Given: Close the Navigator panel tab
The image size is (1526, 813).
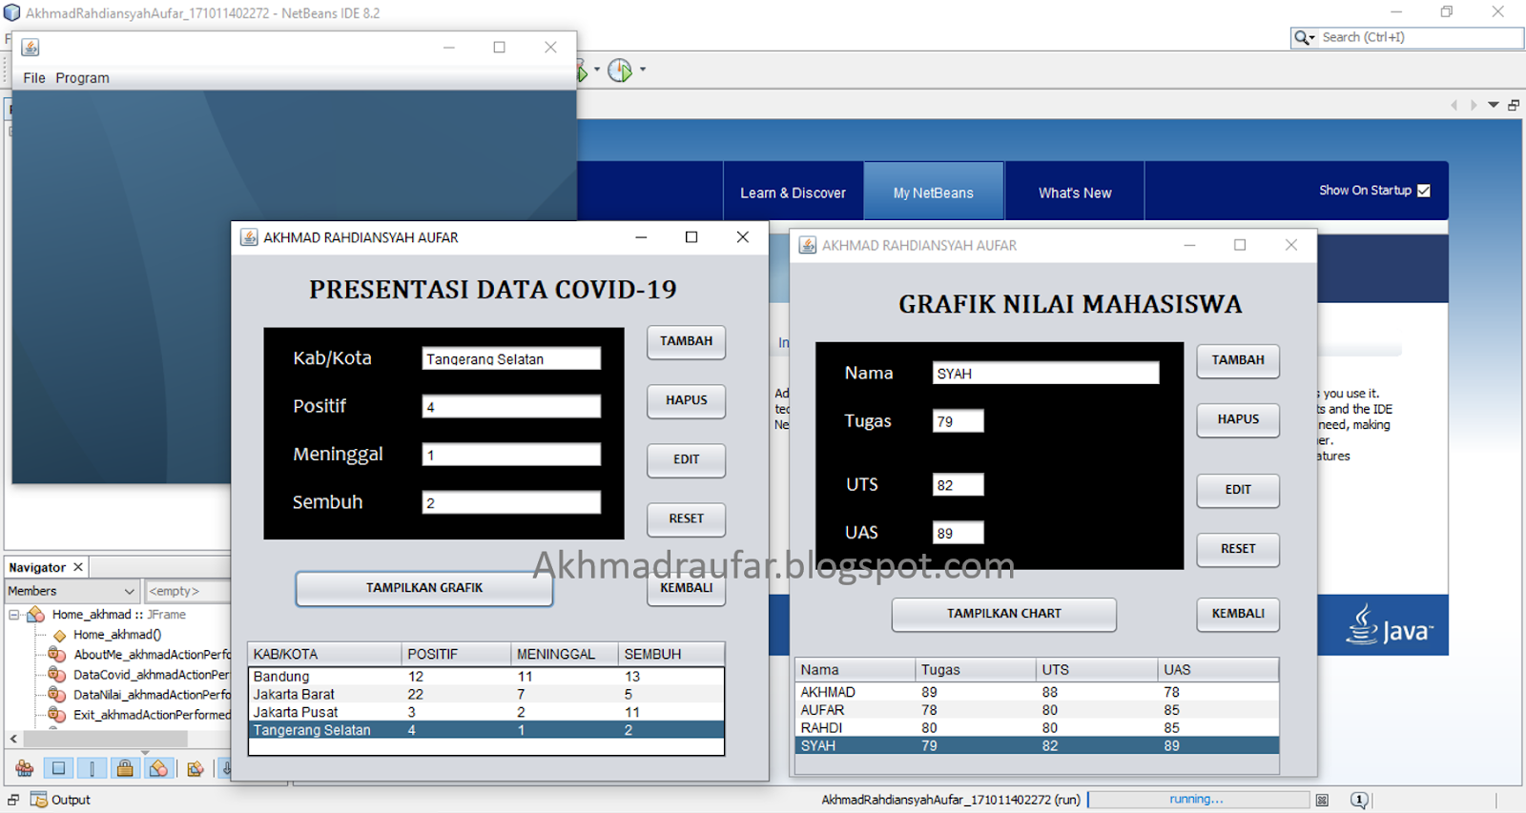Looking at the screenshot, I should click(78, 567).
